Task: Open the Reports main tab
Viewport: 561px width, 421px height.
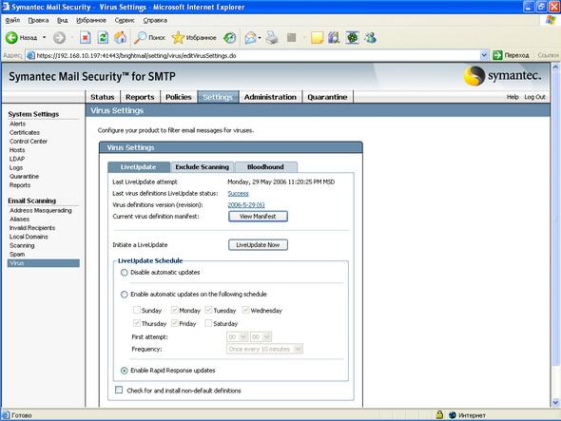Action: tap(140, 97)
